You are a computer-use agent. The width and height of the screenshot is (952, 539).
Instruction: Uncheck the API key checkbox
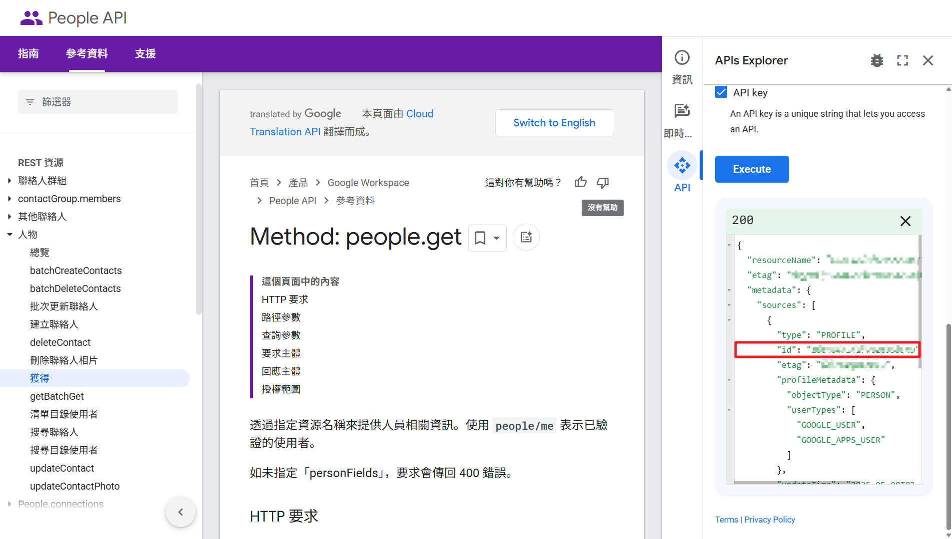[x=721, y=92]
